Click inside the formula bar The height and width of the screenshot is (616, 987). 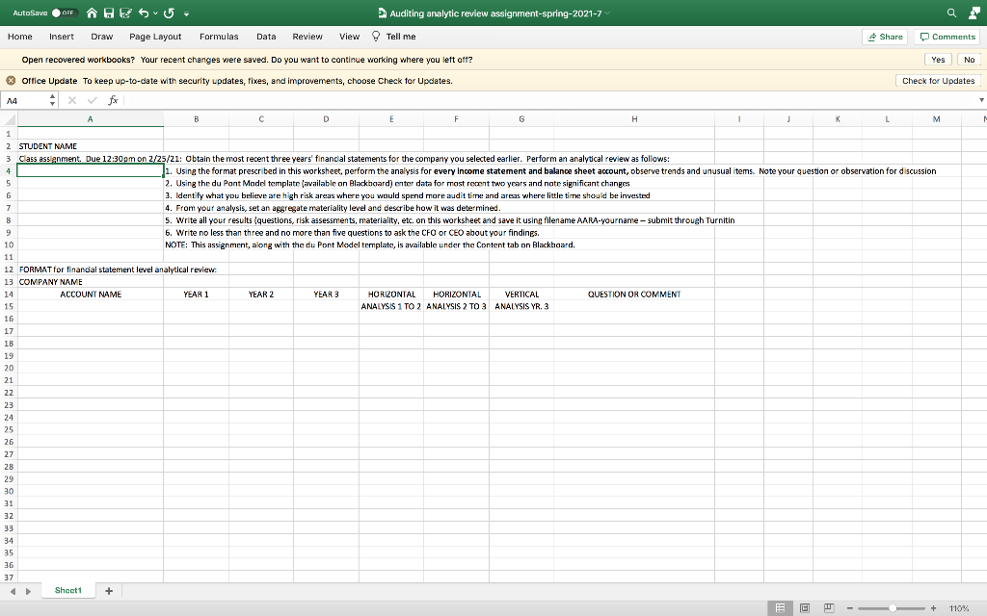[x=550, y=100]
